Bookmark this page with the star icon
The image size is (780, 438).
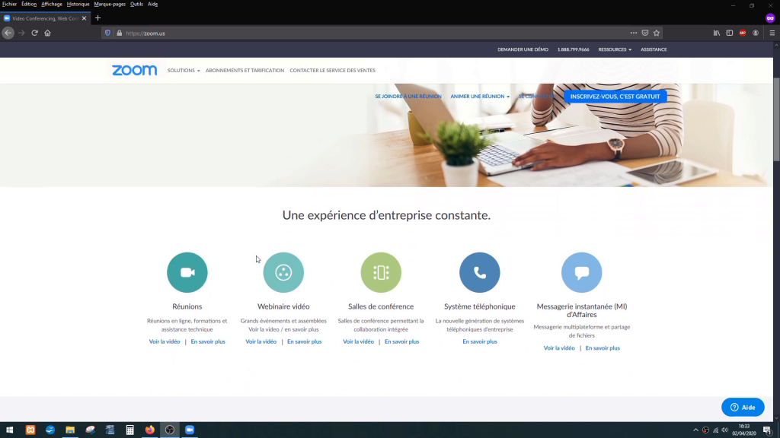point(657,33)
